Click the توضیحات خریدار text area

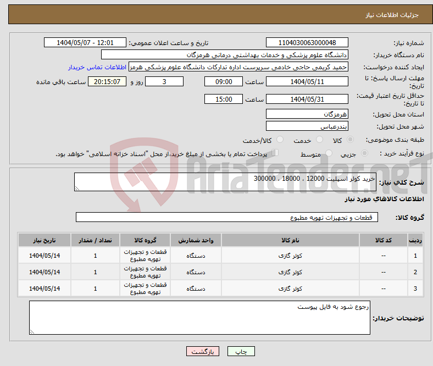[x=199, y=318]
